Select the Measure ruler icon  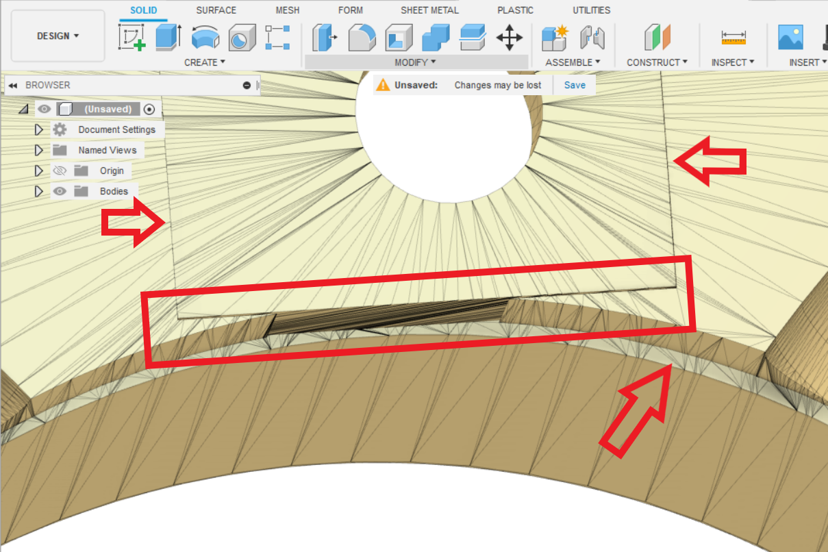(x=733, y=37)
